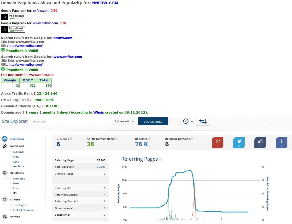Click the Facebook share icon

click(282, 143)
